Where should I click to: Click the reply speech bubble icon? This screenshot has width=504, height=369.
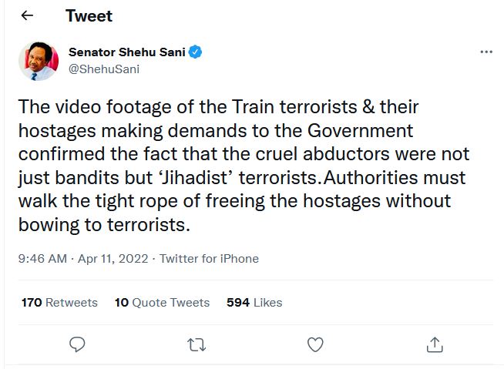point(76,344)
